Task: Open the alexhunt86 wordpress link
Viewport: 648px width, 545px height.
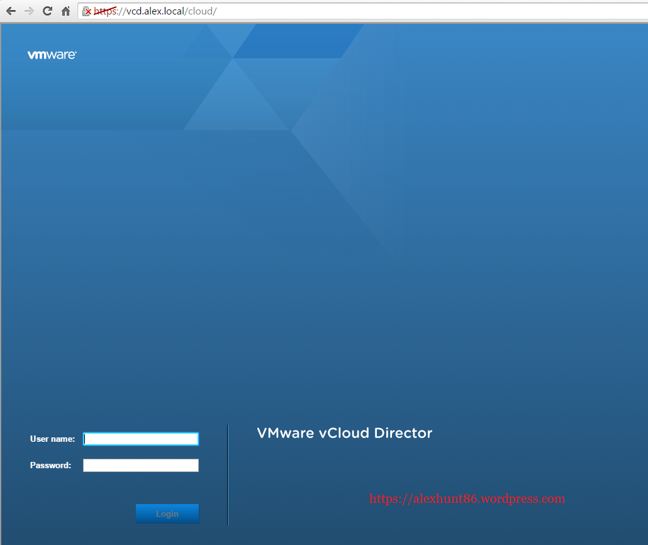Action: (x=467, y=498)
